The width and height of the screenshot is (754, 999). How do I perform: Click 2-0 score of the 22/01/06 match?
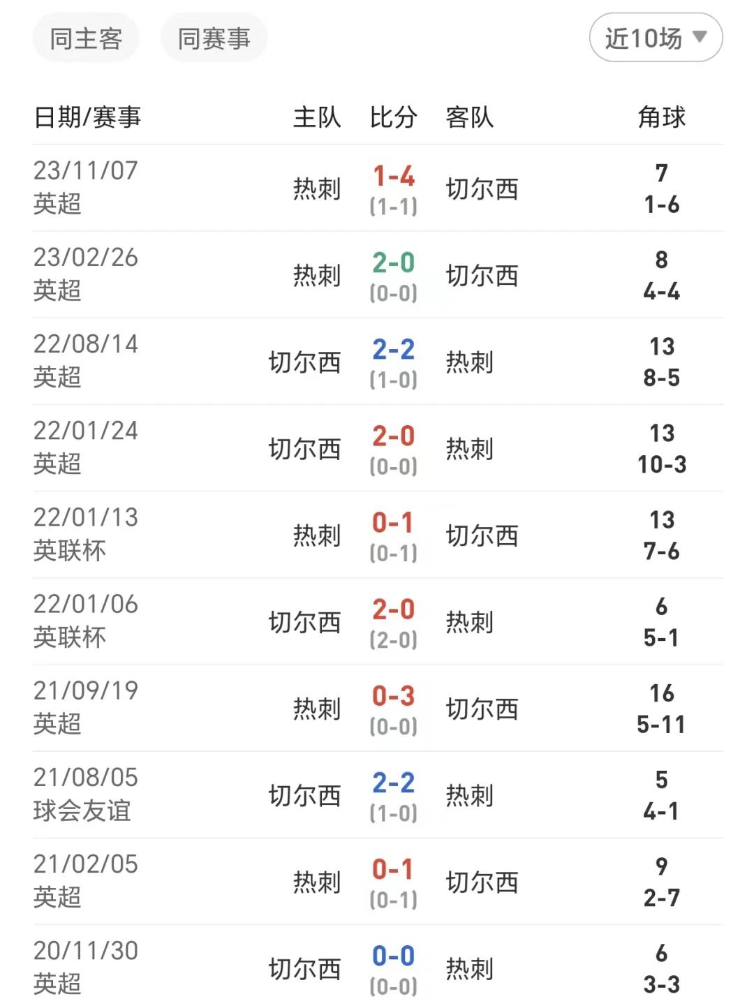(x=394, y=609)
